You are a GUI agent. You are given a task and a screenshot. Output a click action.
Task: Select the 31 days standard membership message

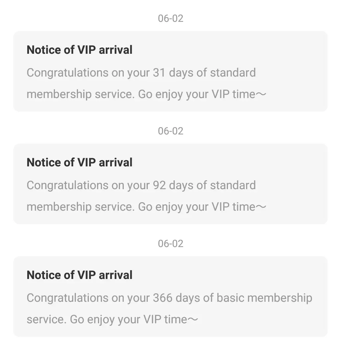pyautogui.click(x=146, y=83)
